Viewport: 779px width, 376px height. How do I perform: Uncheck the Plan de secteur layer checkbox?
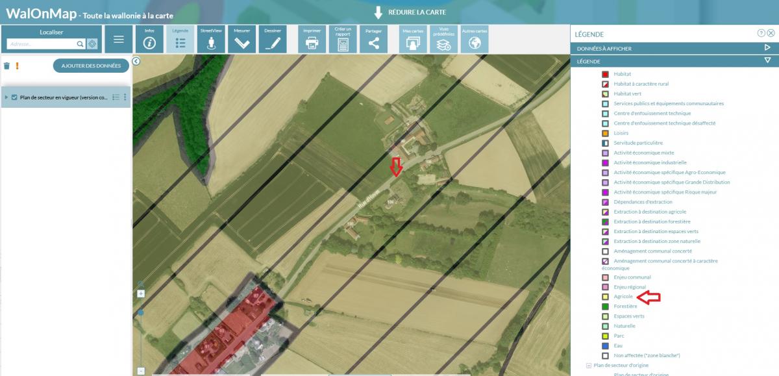(14, 97)
